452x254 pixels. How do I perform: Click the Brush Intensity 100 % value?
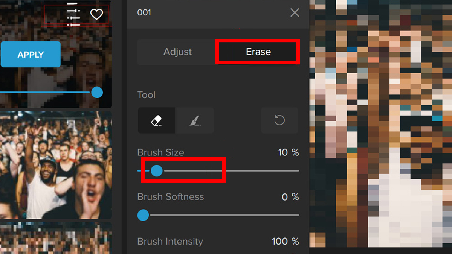285,241
